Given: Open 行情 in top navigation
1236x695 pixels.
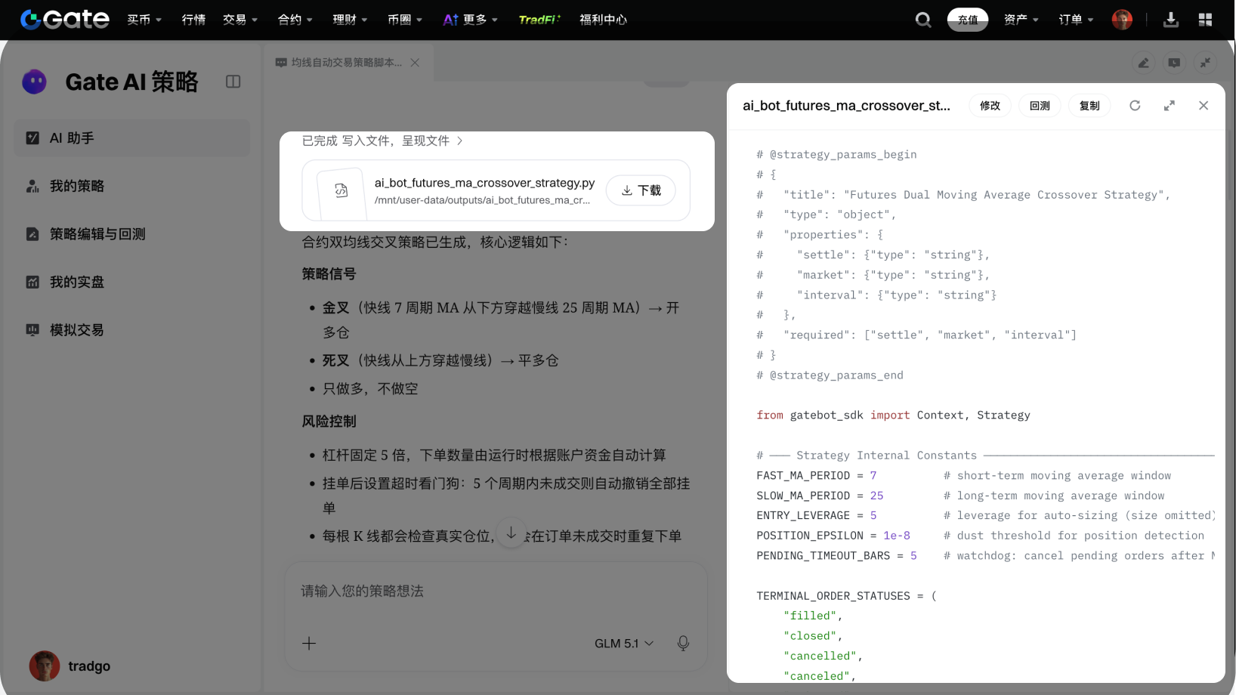Looking at the screenshot, I should pyautogui.click(x=193, y=20).
